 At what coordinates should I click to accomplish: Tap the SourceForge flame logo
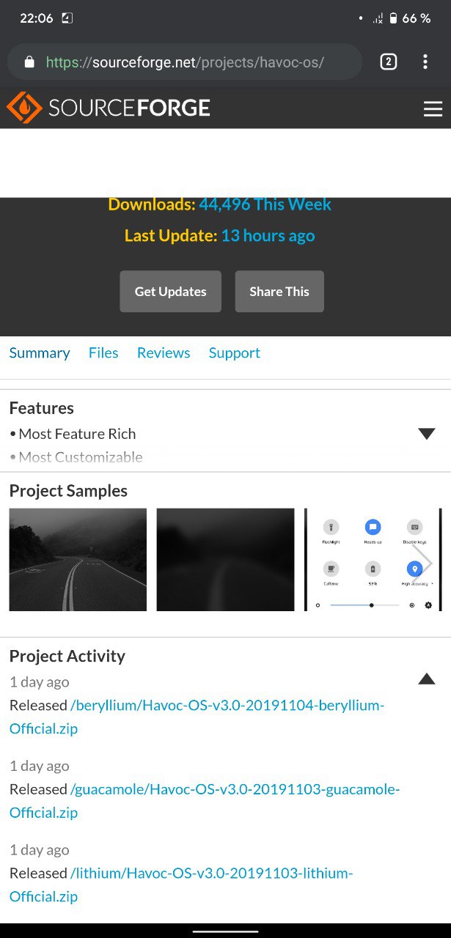point(23,108)
